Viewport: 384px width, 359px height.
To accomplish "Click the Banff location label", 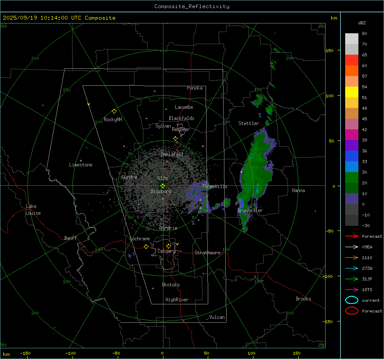I will pos(70,238).
